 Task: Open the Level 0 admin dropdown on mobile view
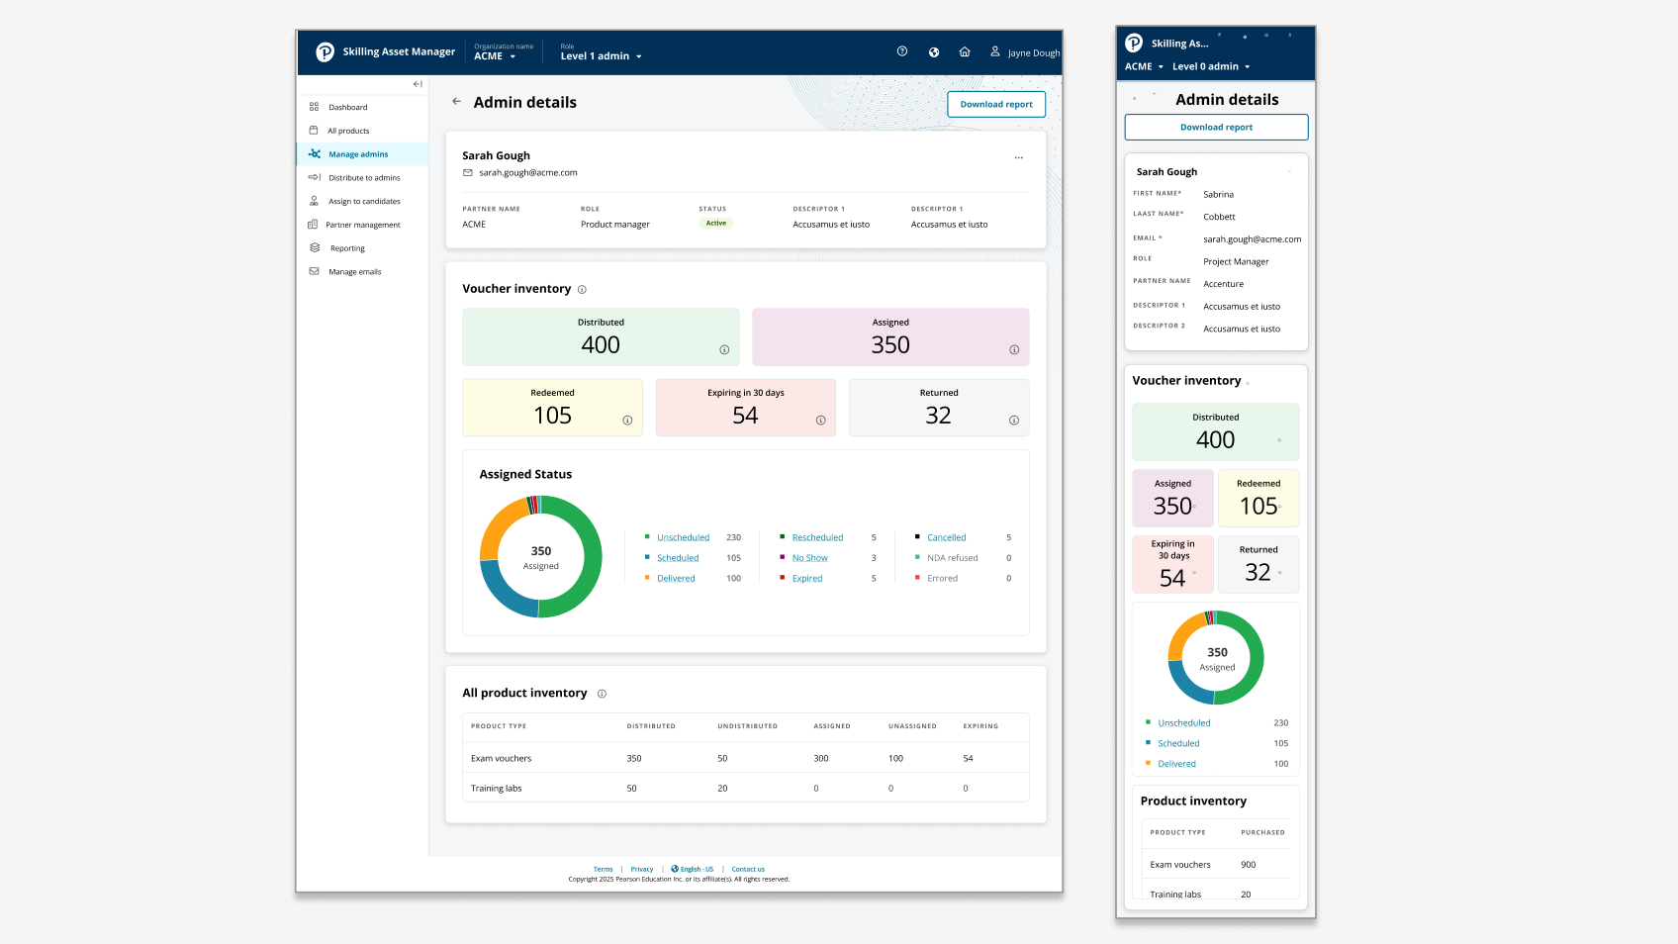[1211, 66]
